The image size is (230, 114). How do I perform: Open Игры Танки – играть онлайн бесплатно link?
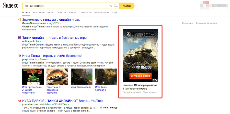52,56
